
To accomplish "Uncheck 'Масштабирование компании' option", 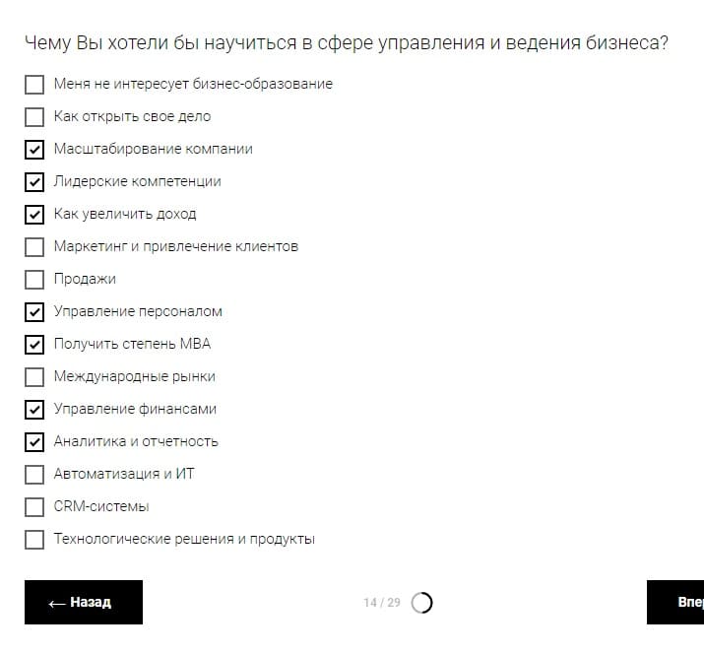I will click(34, 150).
